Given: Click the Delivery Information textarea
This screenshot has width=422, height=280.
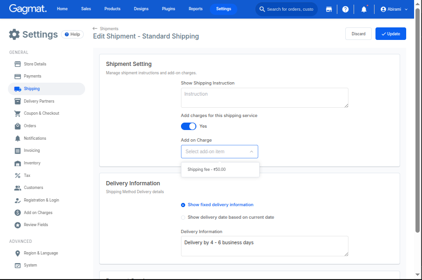Looking at the screenshot, I should click(x=265, y=246).
